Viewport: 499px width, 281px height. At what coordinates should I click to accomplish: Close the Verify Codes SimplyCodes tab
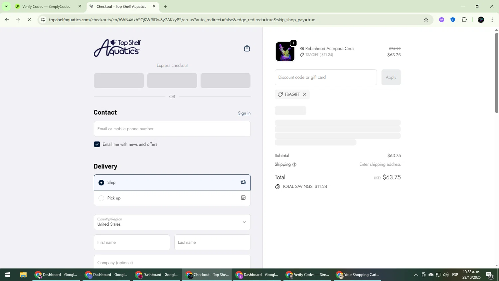click(x=80, y=6)
